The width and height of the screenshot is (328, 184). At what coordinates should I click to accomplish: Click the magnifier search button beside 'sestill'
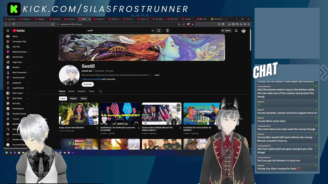(159, 30)
